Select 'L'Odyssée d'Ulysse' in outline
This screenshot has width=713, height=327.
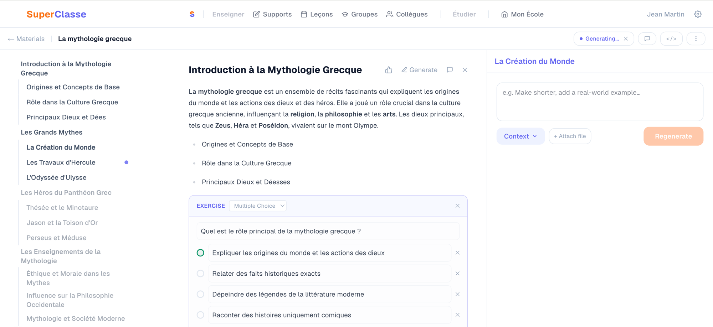(x=56, y=177)
